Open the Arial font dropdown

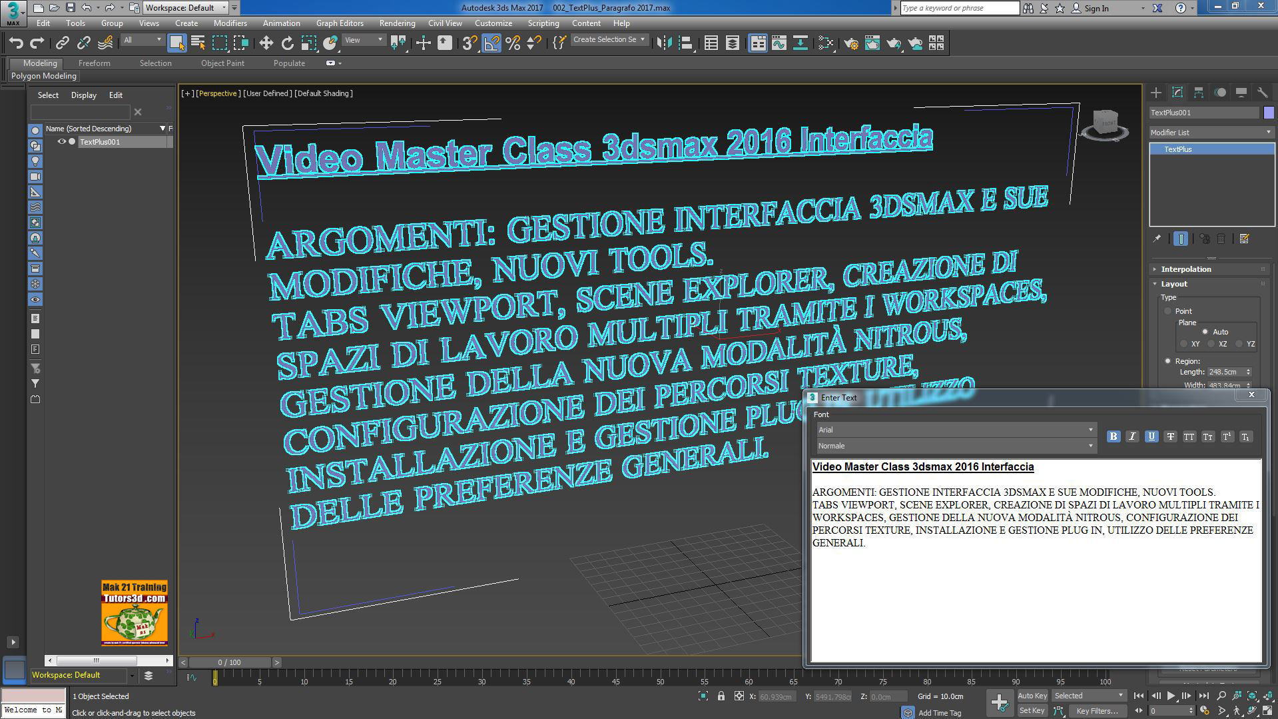(x=956, y=430)
